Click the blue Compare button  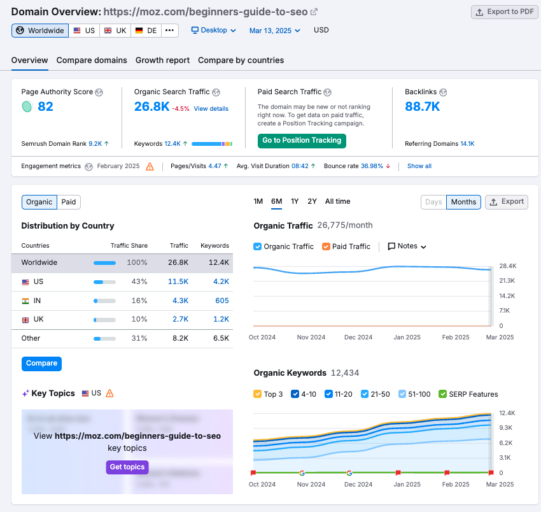point(42,364)
